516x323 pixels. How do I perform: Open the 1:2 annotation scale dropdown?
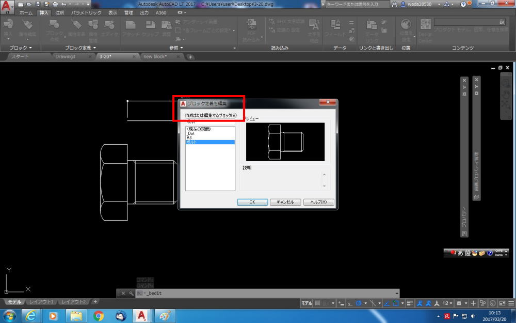tap(447, 303)
